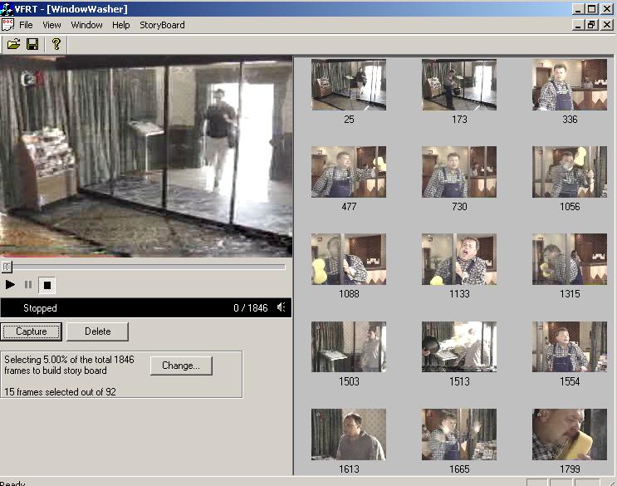Open the Window menu
Viewport: 617px width, 486px height.
[x=86, y=25]
